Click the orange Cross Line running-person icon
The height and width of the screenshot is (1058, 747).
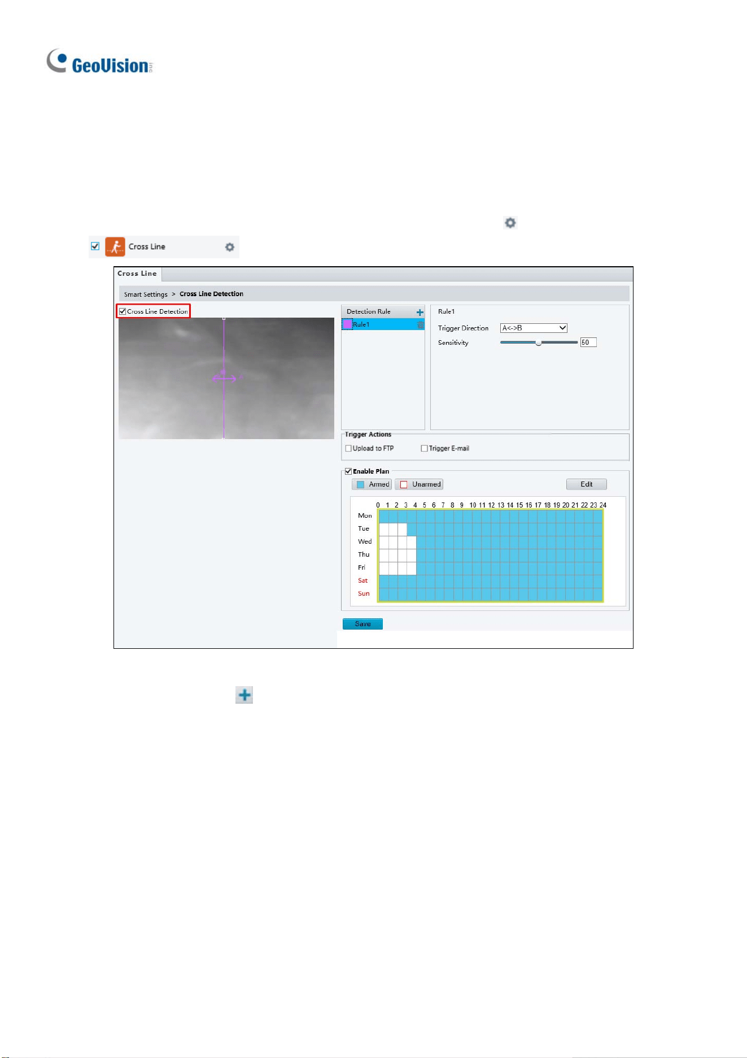click(x=115, y=247)
